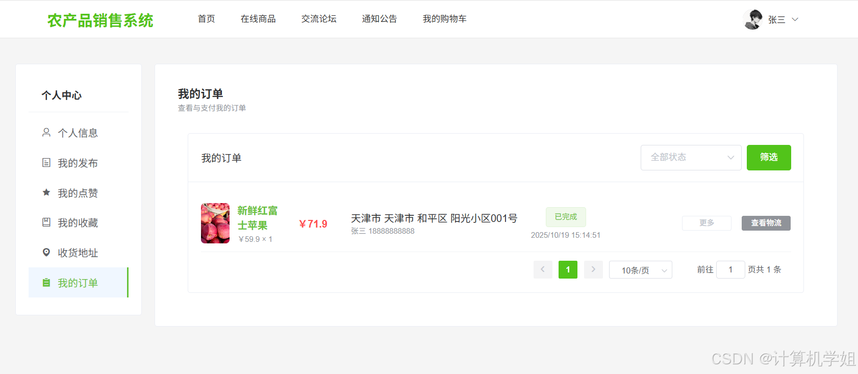Viewport: 858px width, 374px height.
Task: Click the person icon beside 个人信息
Action: click(46, 133)
